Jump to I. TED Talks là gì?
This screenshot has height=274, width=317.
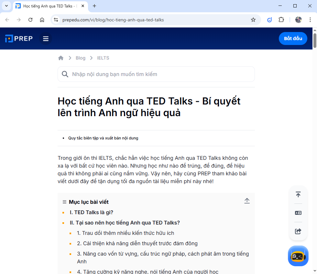[91, 212]
